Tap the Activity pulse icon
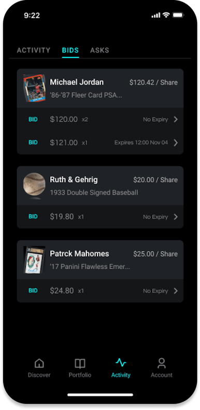 [x=121, y=362]
